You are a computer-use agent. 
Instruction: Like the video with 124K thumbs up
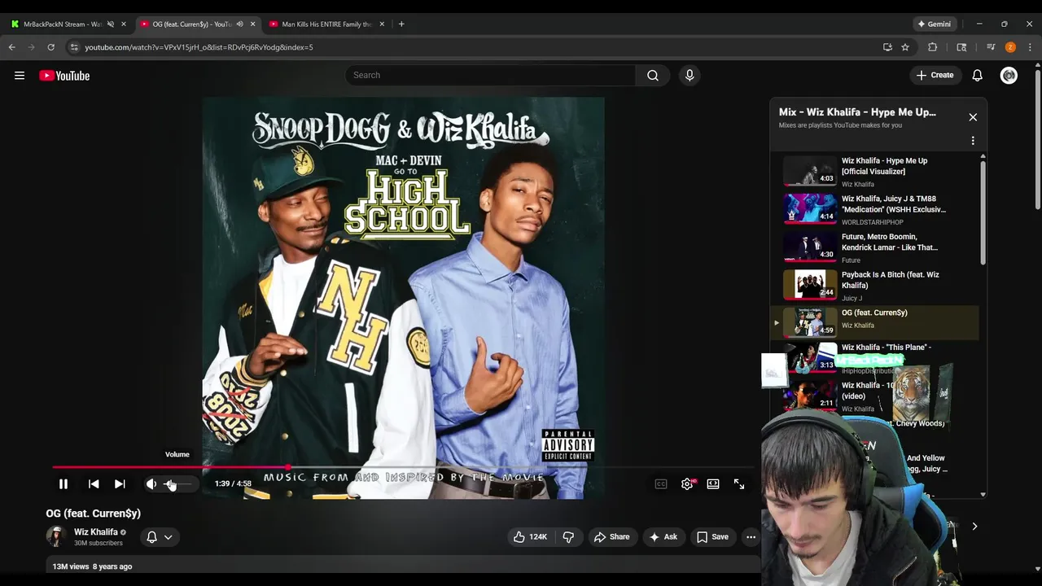[x=529, y=536]
